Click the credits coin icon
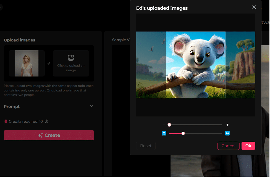270x177 pixels. pos(6,121)
